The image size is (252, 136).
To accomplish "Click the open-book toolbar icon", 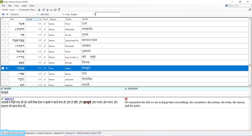I will [x=51, y=10].
